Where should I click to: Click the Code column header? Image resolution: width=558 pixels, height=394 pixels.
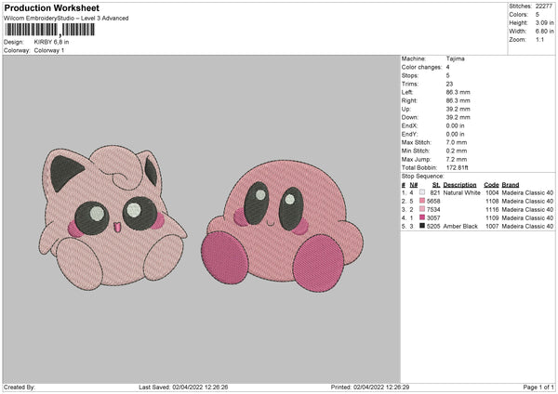pos(491,185)
